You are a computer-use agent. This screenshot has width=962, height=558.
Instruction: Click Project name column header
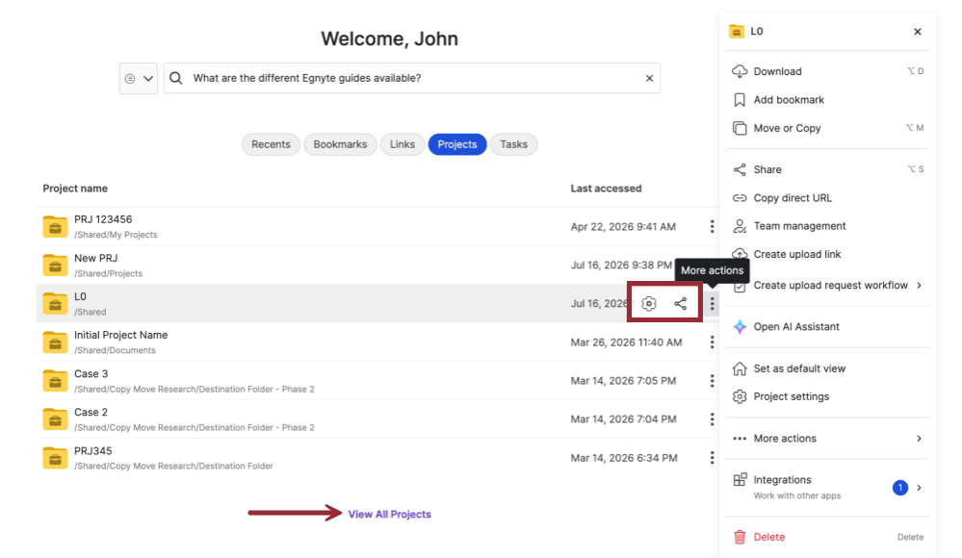pyautogui.click(x=75, y=189)
